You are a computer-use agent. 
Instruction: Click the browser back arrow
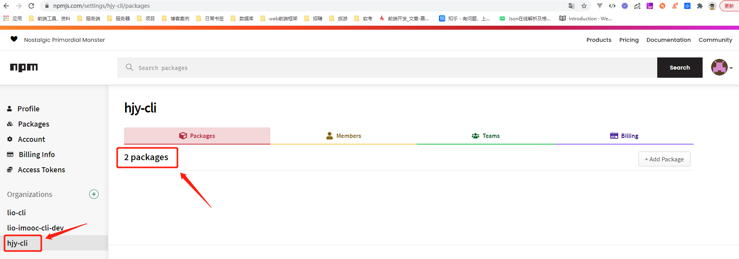pos(6,6)
